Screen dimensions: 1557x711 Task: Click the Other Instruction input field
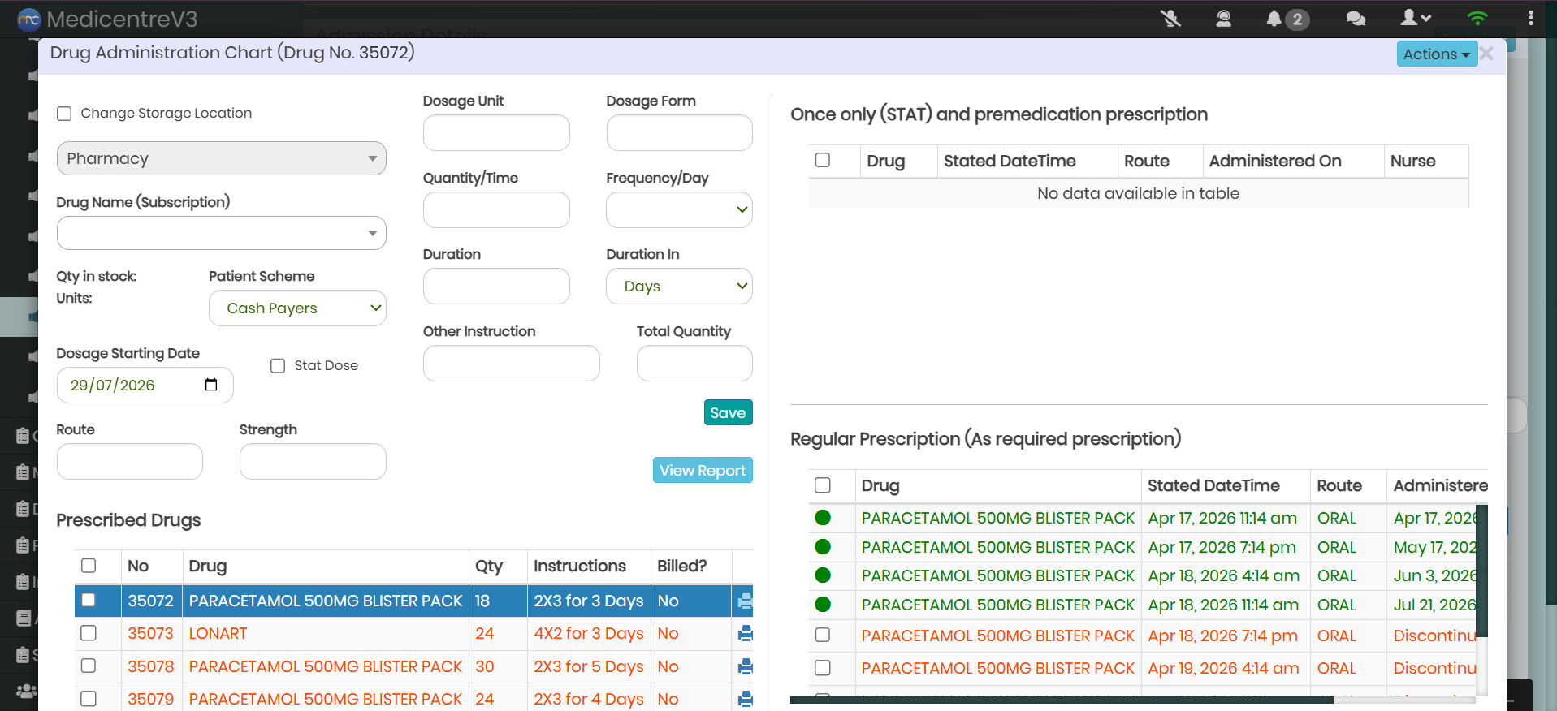pos(511,363)
